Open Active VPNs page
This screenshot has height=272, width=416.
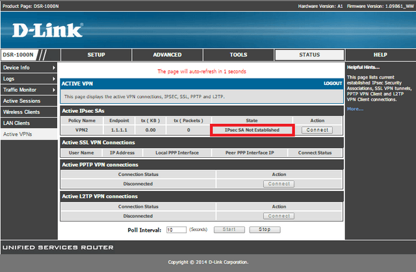[x=29, y=134]
